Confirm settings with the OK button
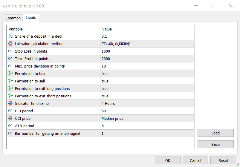Viewport: 240px width, 167px height. (x=168, y=160)
